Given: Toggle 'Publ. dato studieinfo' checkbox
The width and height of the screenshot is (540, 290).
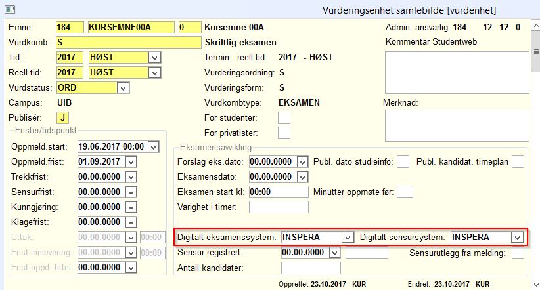Looking at the screenshot, I should [403, 162].
